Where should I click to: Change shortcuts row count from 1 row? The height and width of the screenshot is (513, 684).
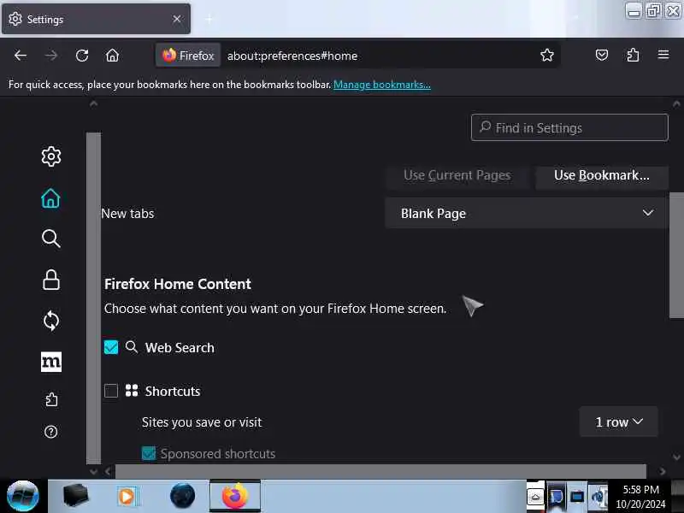tap(618, 422)
